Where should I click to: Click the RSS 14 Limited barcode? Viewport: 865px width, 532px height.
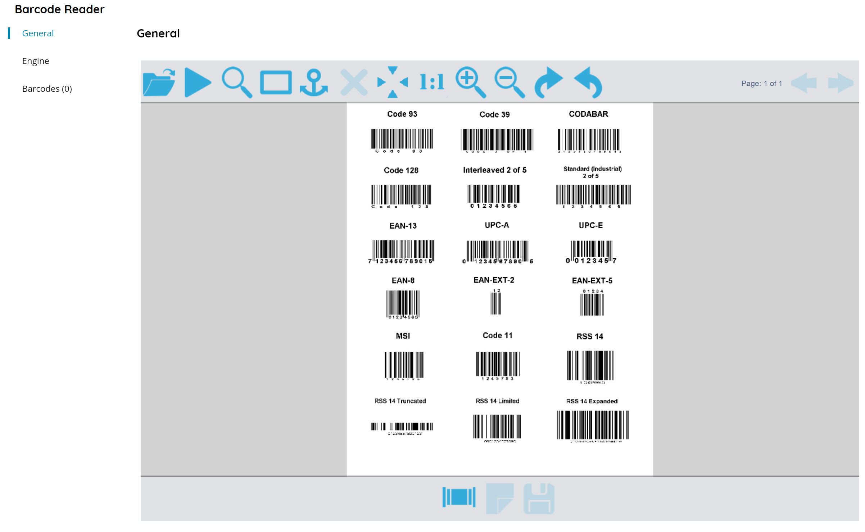[497, 428]
